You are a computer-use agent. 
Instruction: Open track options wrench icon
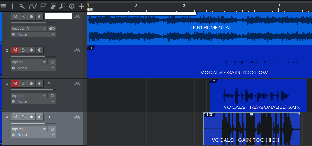tap(22, 6)
